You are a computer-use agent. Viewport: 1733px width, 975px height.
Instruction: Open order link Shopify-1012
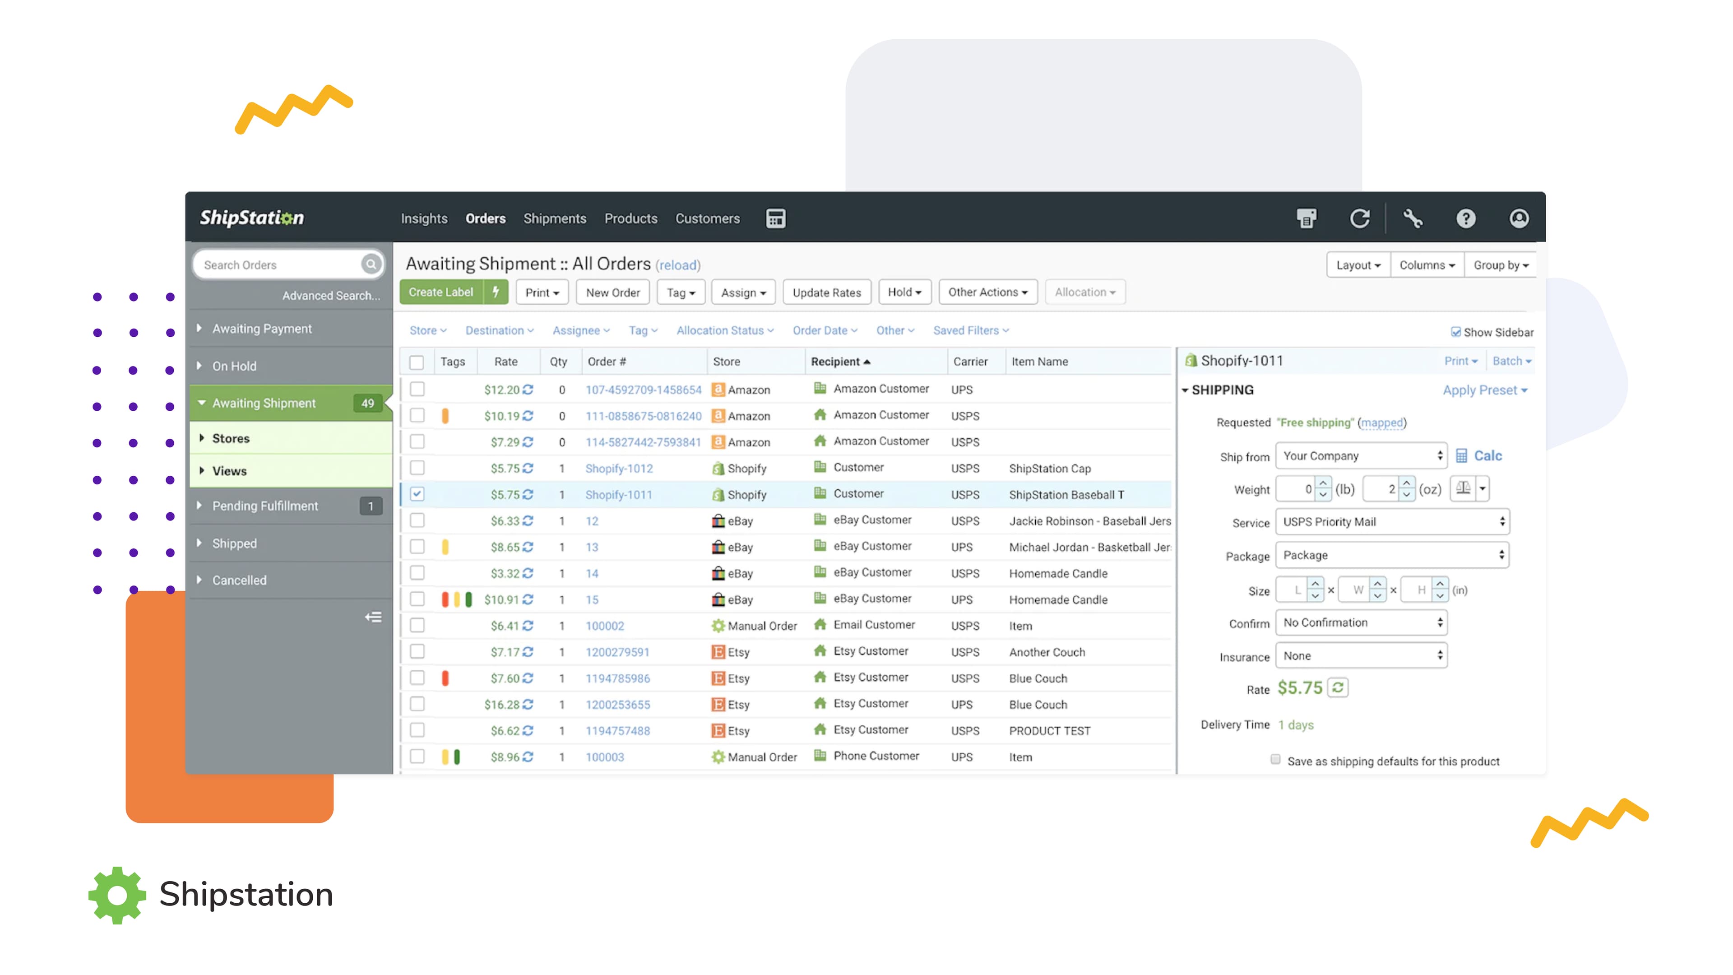[619, 469]
